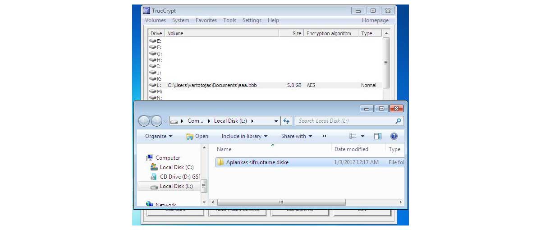The width and height of the screenshot is (541, 230).
Task: Open Explorer help icon
Action: click(x=394, y=136)
